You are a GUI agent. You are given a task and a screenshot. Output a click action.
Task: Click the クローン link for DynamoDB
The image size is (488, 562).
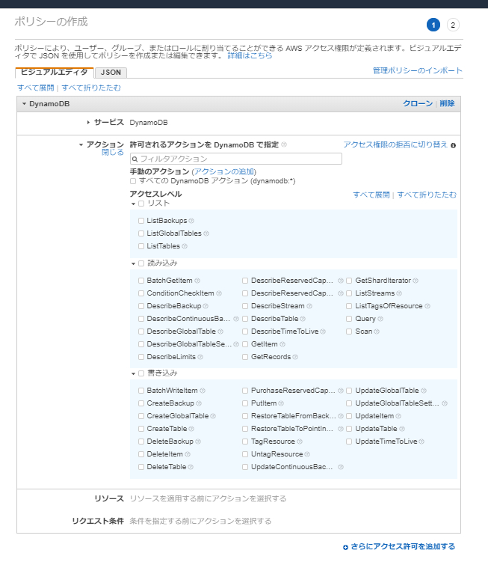pyautogui.click(x=418, y=103)
